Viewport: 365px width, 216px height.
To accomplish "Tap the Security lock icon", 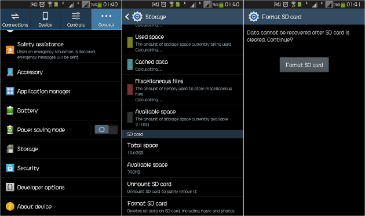I will click(10, 168).
